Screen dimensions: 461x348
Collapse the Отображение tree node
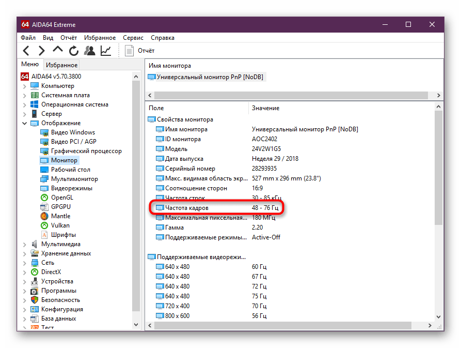[x=25, y=124]
